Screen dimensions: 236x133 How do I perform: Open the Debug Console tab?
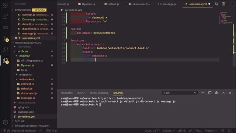coord(99,93)
